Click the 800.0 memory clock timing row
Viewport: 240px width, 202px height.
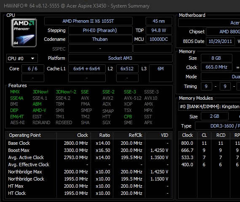click(x=209, y=143)
